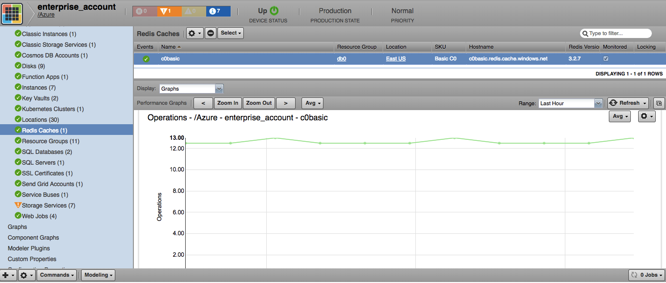
Task: Click the green check icon beside Key Vaults
Action: click(x=18, y=98)
